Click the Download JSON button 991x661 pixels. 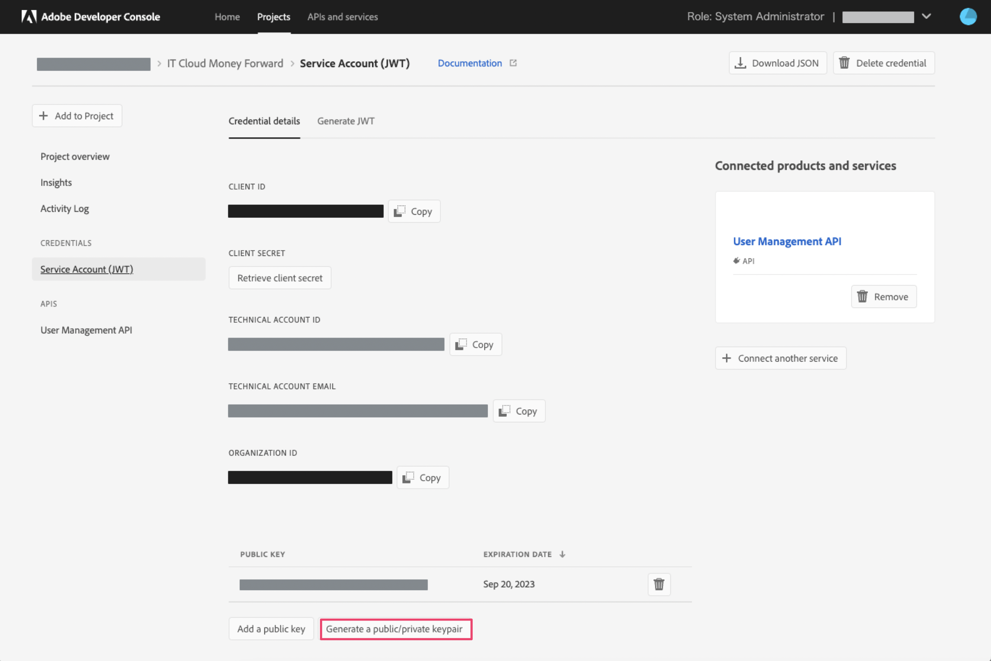778,63
